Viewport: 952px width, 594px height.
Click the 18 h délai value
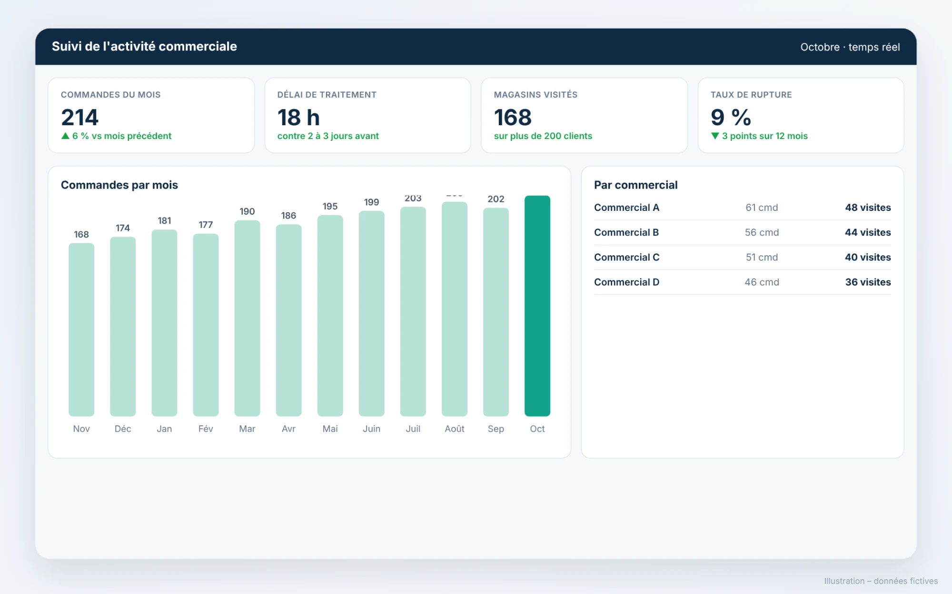(x=298, y=118)
